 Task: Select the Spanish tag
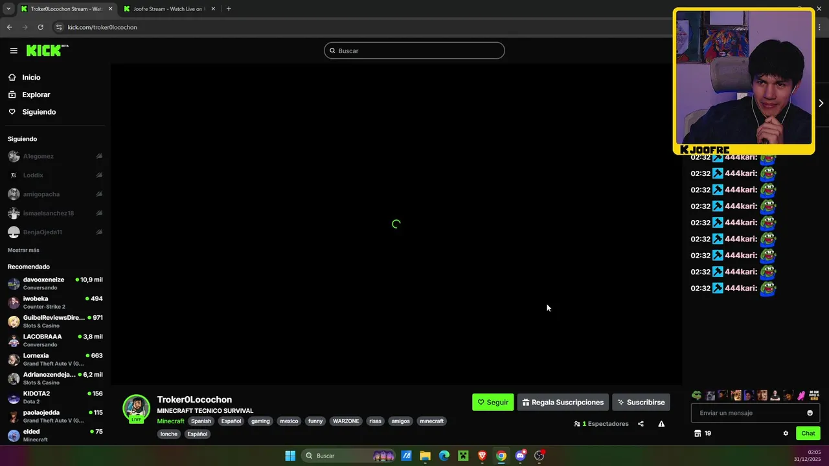pyautogui.click(x=201, y=421)
